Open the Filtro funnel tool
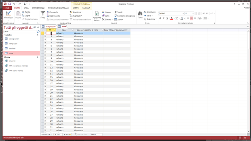Screen dimensions: 251x141 tap(43, 15)
